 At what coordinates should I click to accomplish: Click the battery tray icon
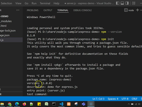(x=132, y=104)
